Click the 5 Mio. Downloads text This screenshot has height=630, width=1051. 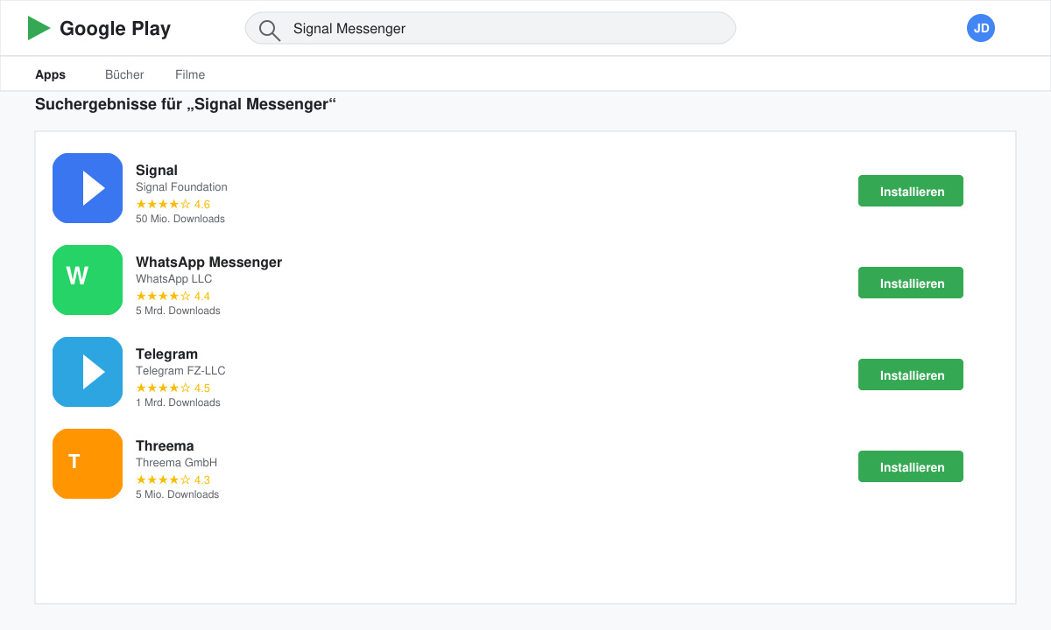[177, 494]
